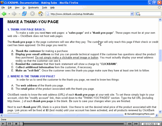Fast-forward the video
Image resolution: width=162 pixels, height=126 pixels.
tap(136, 124)
